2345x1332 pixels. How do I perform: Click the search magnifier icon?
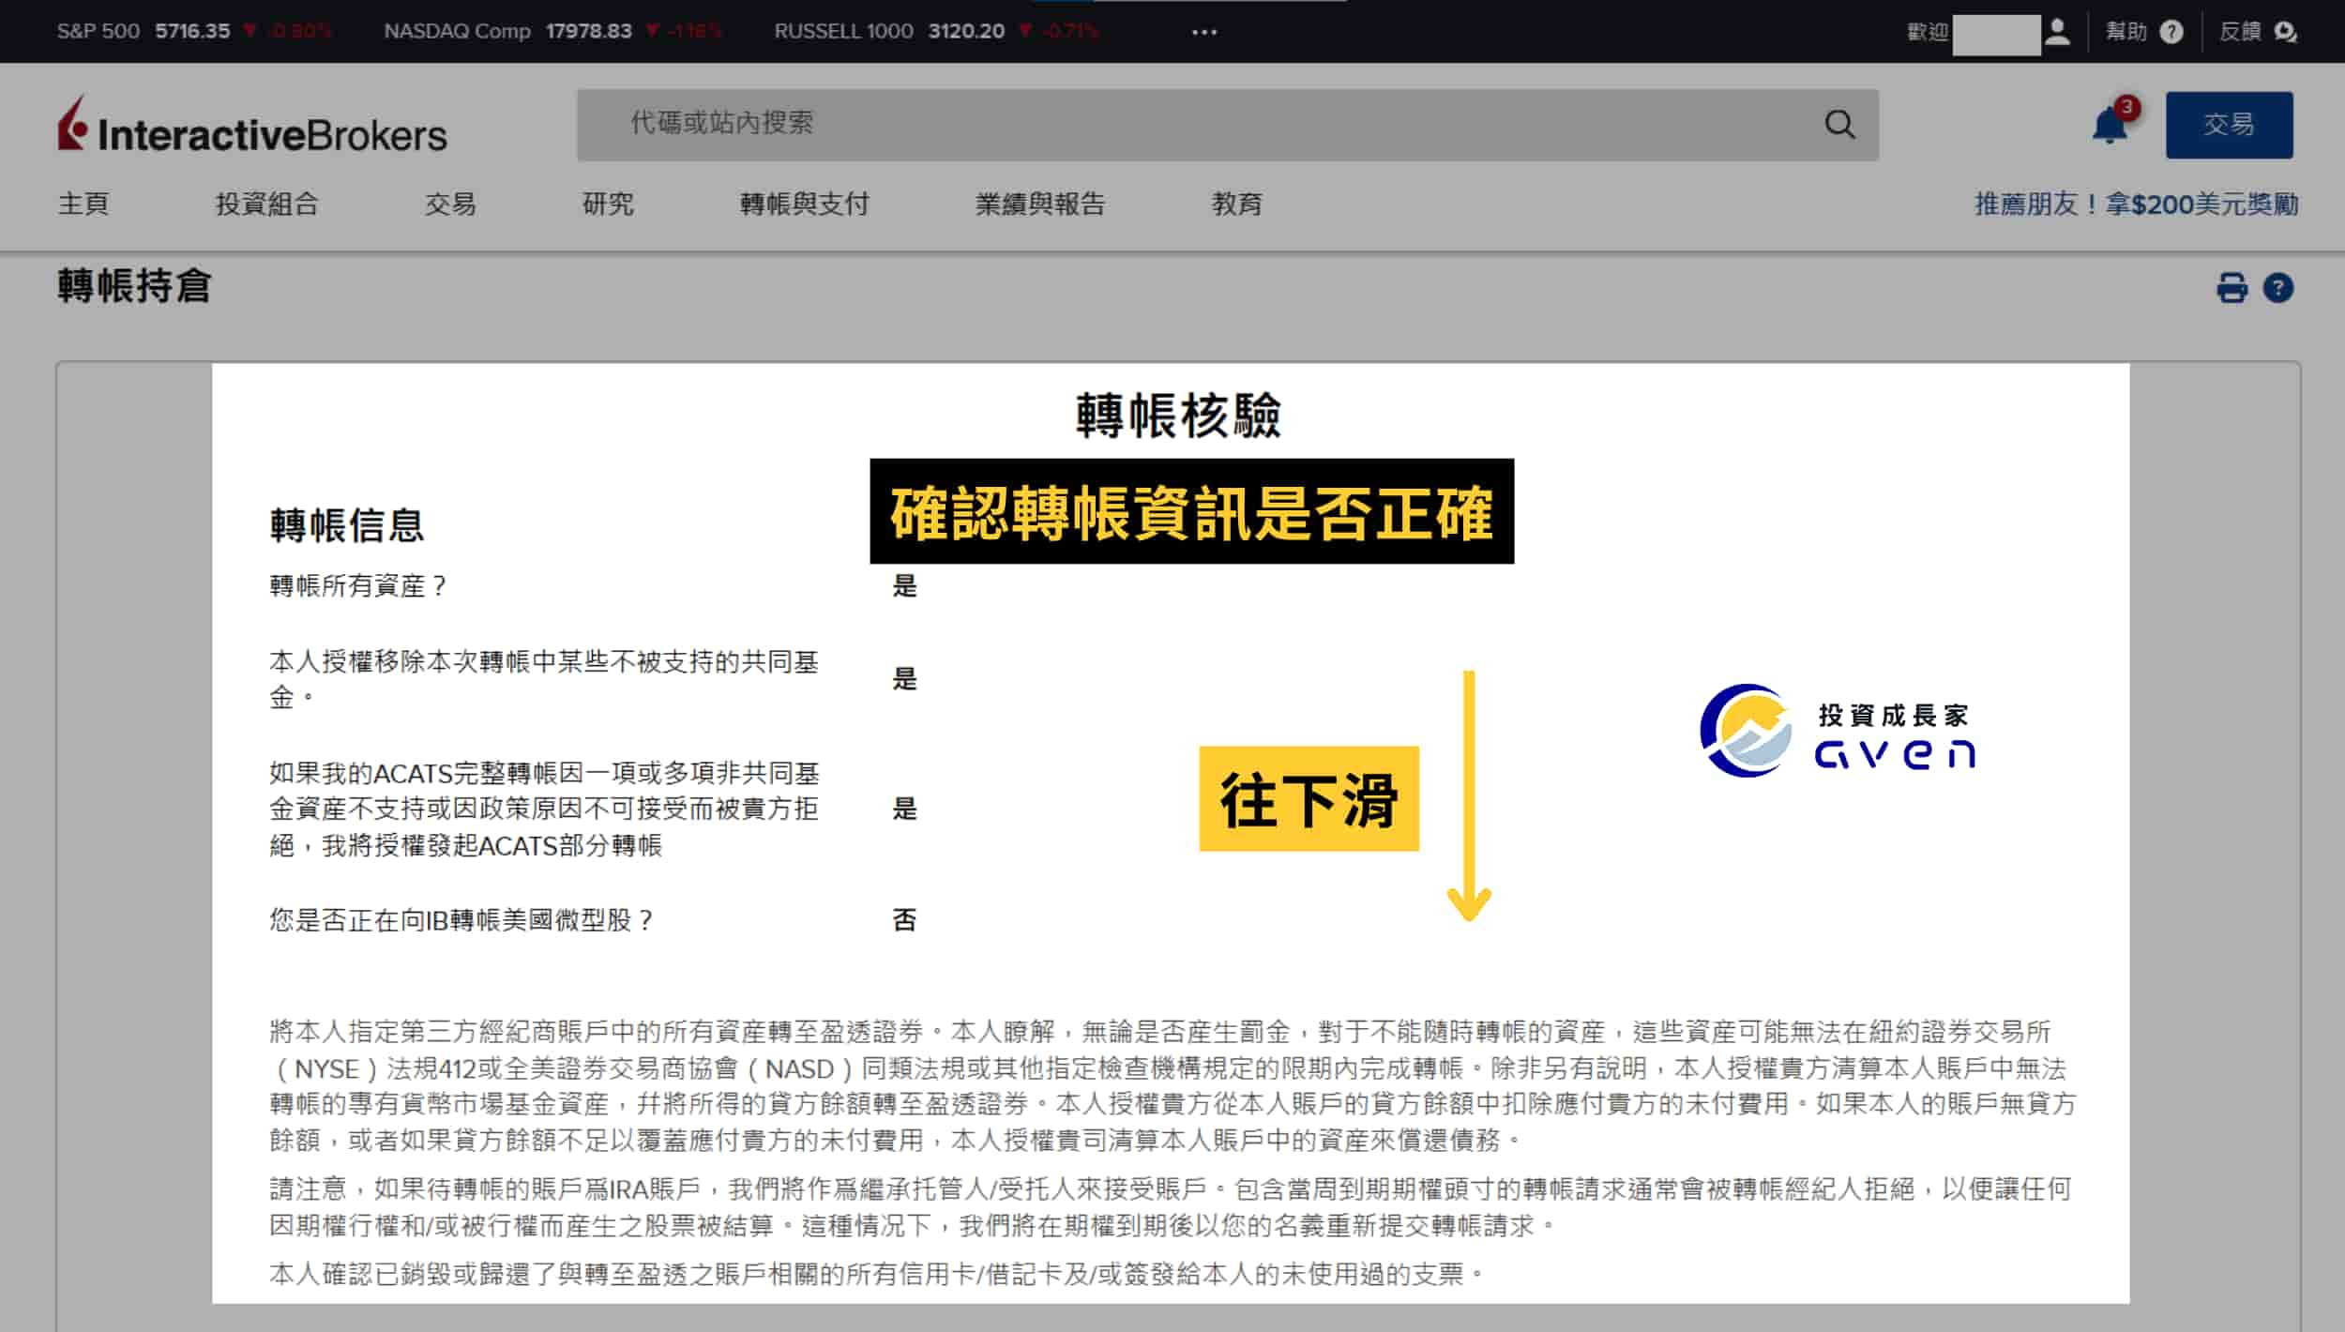pos(1839,125)
